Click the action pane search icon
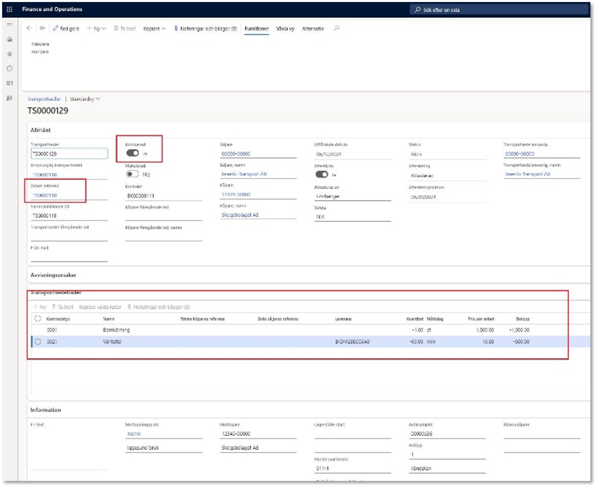This screenshot has width=598, height=489. pyautogui.click(x=336, y=29)
